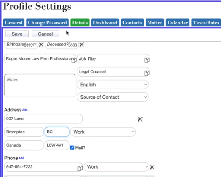This screenshot has height=177, width=221.
Task: Remove the 007 Lane address entry
Action: click(x=140, y=119)
